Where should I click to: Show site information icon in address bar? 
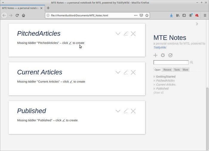[x=48, y=16]
